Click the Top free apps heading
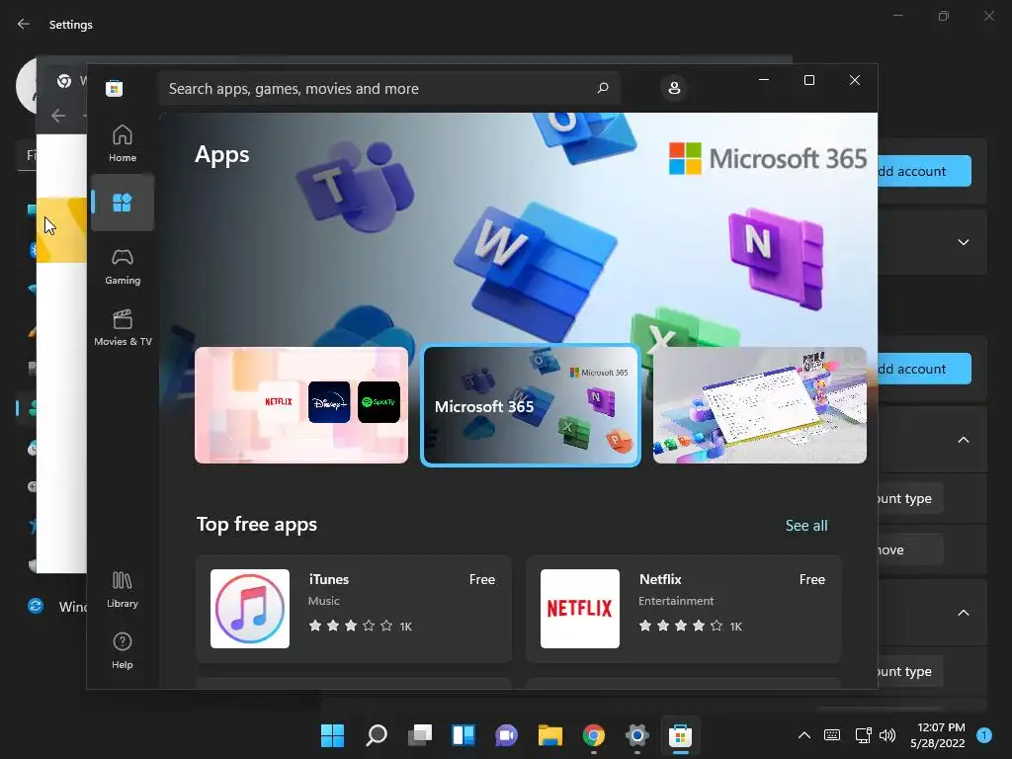 pyautogui.click(x=257, y=524)
